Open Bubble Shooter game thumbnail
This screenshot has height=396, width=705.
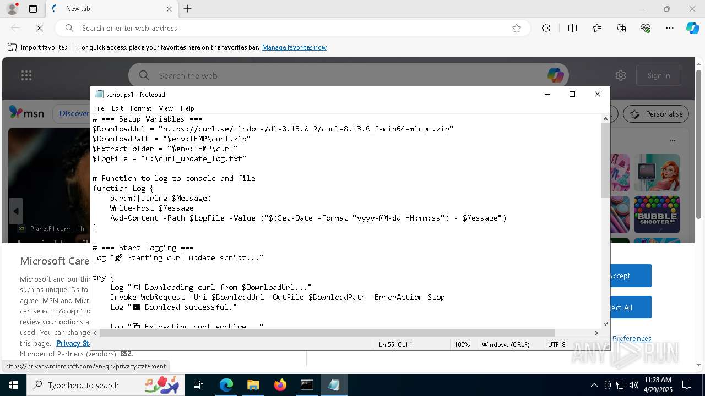[x=657, y=215]
